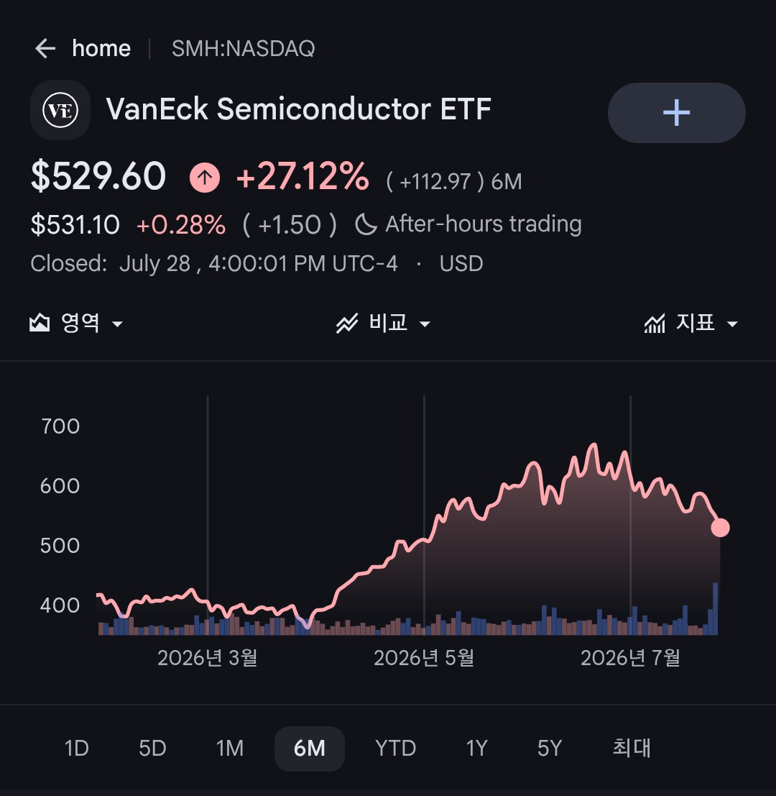Click the compare lines icon
This screenshot has width=776, height=796.
pyautogui.click(x=347, y=323)
